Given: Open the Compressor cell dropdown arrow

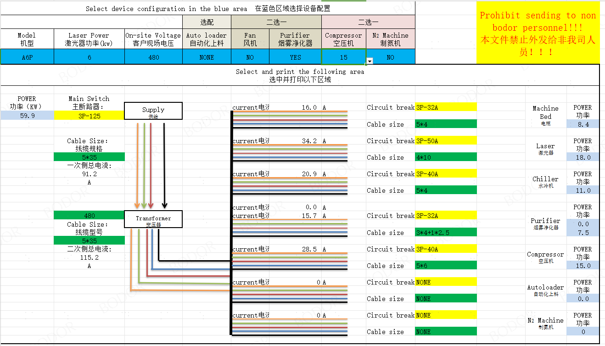Looking at the screenshot, I should (x=370, y=61).
